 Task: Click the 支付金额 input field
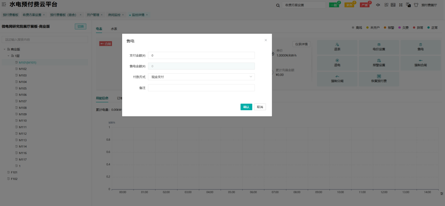click(201, 56)
